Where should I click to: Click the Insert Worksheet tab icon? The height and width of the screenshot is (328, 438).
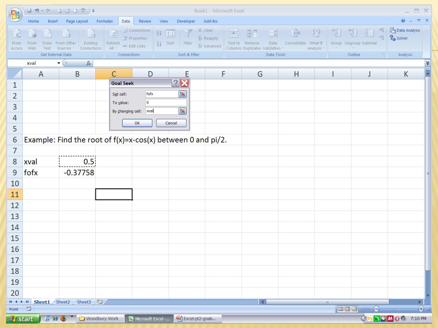pyautogui.click(x=100, y=302)
